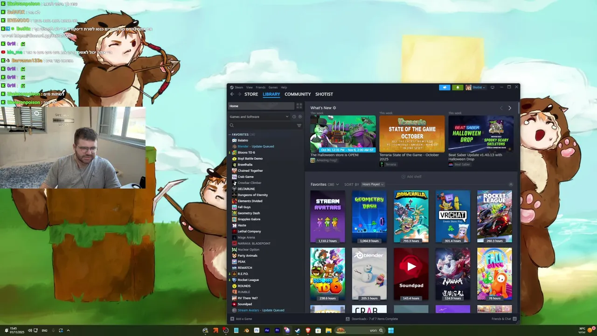Click Add shelf button
Viewport: 597px width, 336px height.
[x=411, y=176]
